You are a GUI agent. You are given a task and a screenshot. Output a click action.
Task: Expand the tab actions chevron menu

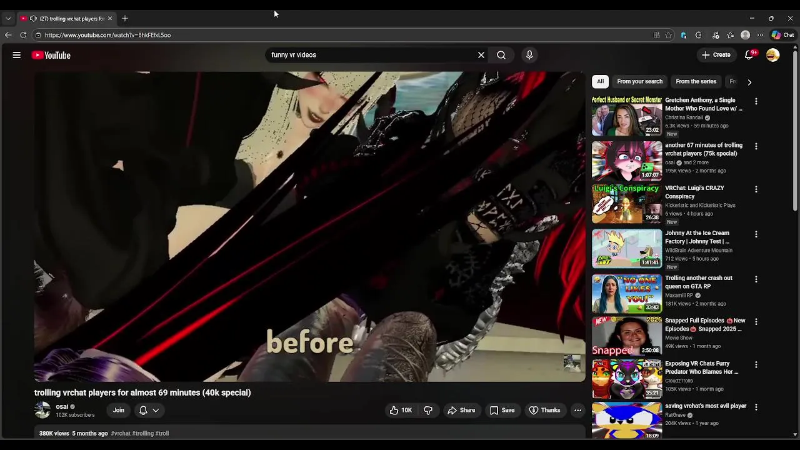click(8, 18)
